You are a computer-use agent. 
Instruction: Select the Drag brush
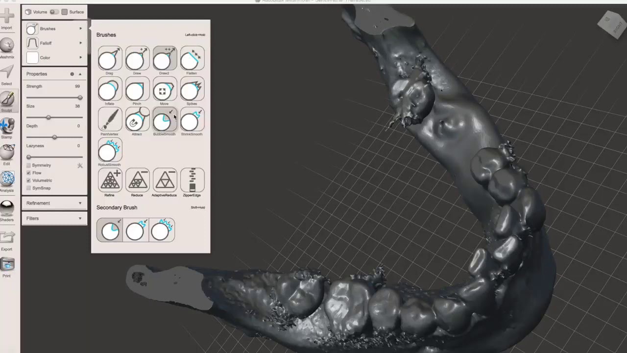tap(110, 59)
